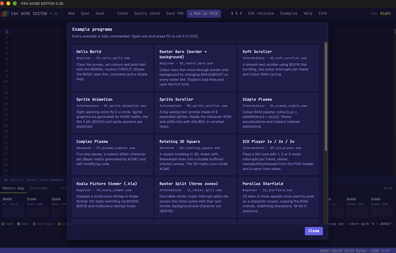Select the Sprite Scroller example card
Image resolution: width=396 pixels, height=253 pixels.
coord(195,113)
